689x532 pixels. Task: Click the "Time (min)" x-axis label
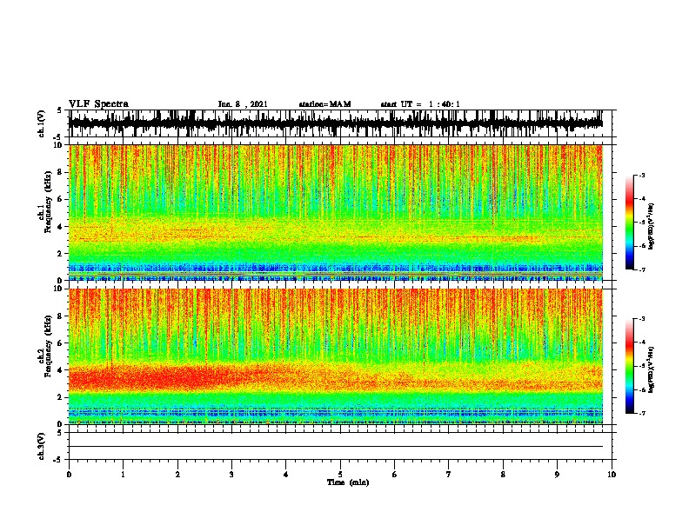tap(348, 482)
